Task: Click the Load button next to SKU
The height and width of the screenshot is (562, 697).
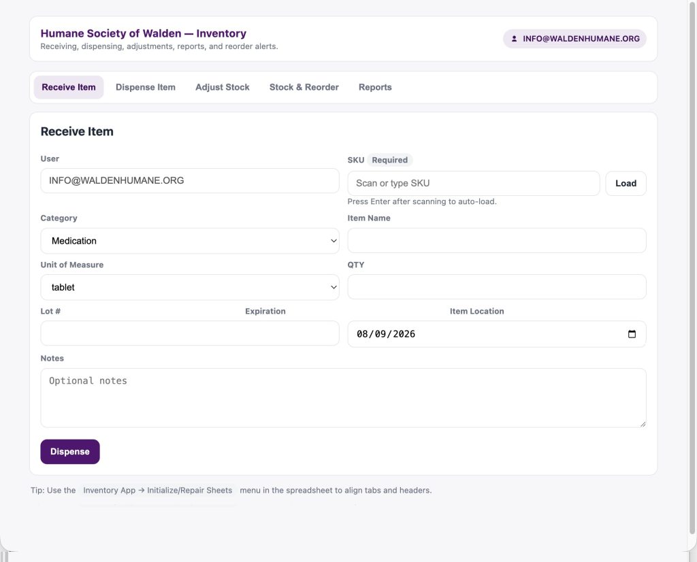Action: point(626,184)
